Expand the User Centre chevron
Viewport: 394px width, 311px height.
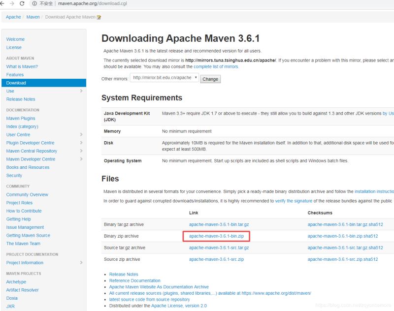[81, 134]
